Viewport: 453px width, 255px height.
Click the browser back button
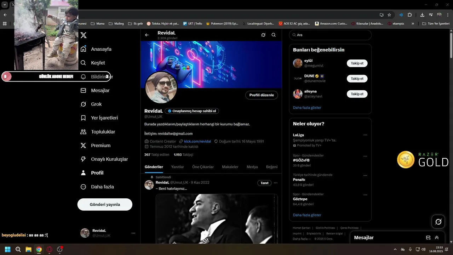[5, 15]
